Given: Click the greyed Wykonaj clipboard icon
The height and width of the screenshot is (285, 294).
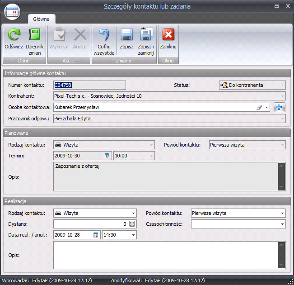Looking at the screenshot, I should [59, 34].
